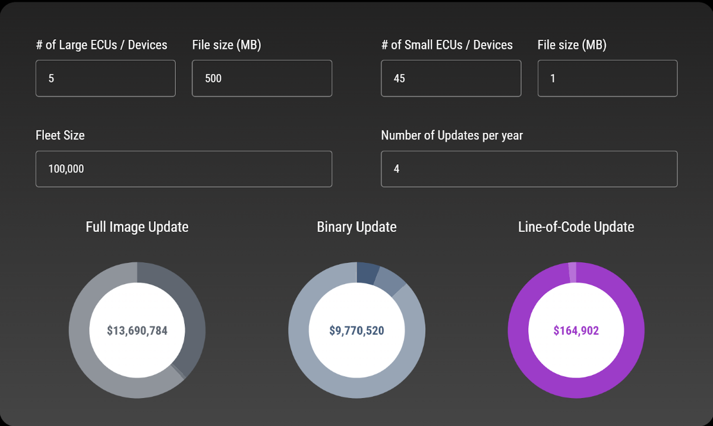The height and width of the screenshot is (426, 713).
Task: Select the light purple sliver in Line-of-Code donut
Action: point(572,272)
